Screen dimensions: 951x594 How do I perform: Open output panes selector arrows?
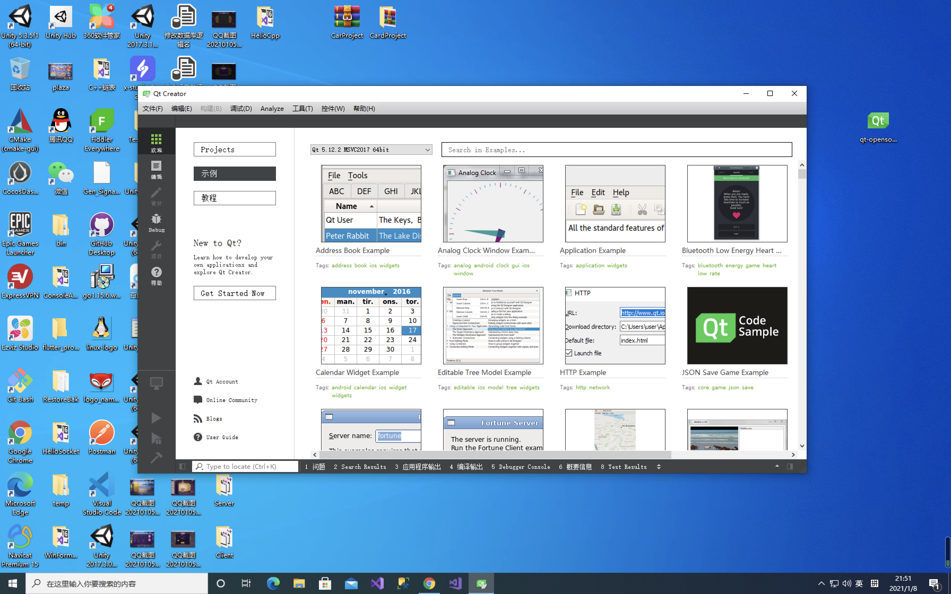[x=659, y=467]
